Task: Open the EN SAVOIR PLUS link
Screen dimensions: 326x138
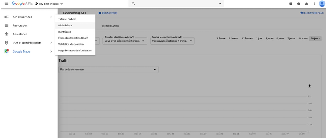Action: pos(312,13)
